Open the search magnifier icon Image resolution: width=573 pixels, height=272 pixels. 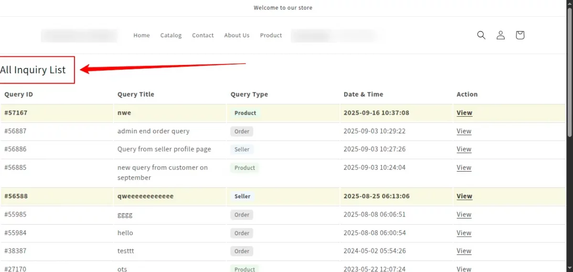[481, 35]
